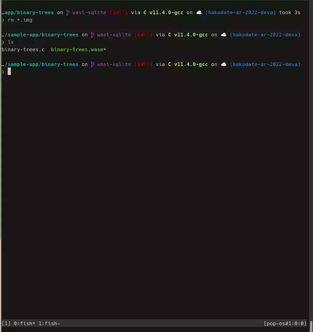Screen dimensions: 313x332
Task: Click the pop-os#1:0:0 status text
Action: (285, 323)
